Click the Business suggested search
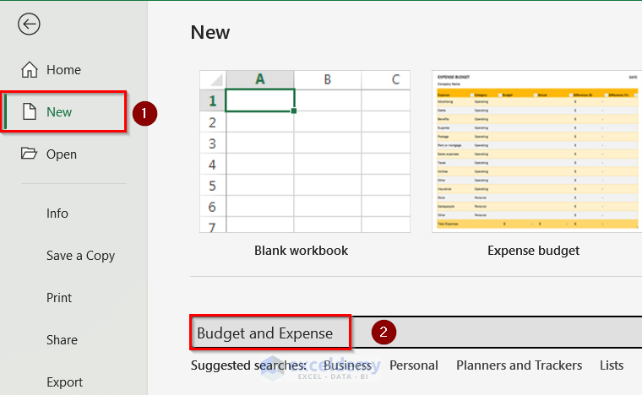 tap(347, 365)
